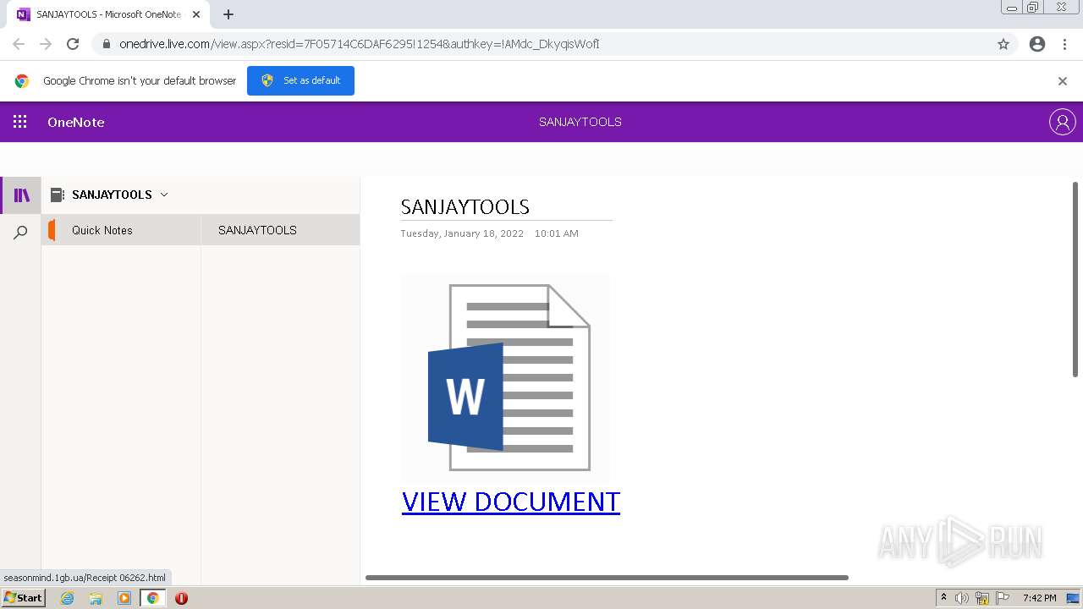Select the Quick Notes section
The width and height of the screenshot is (1083, 609).
point(121,230)
